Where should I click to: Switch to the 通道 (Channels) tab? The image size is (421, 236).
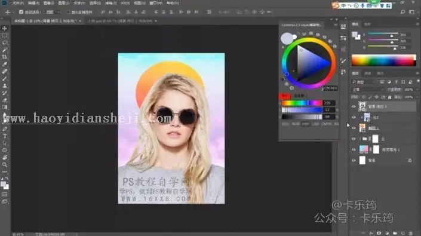[368, 73]
